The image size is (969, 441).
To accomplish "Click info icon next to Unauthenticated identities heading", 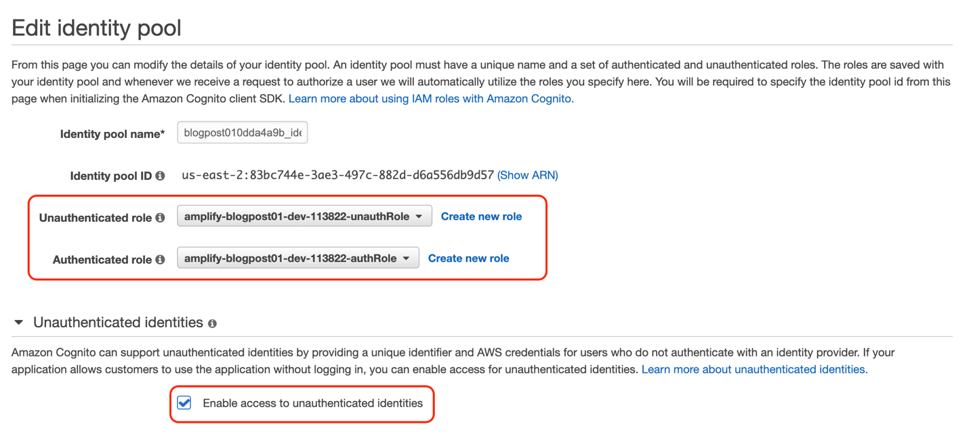I will pos(212,324).
